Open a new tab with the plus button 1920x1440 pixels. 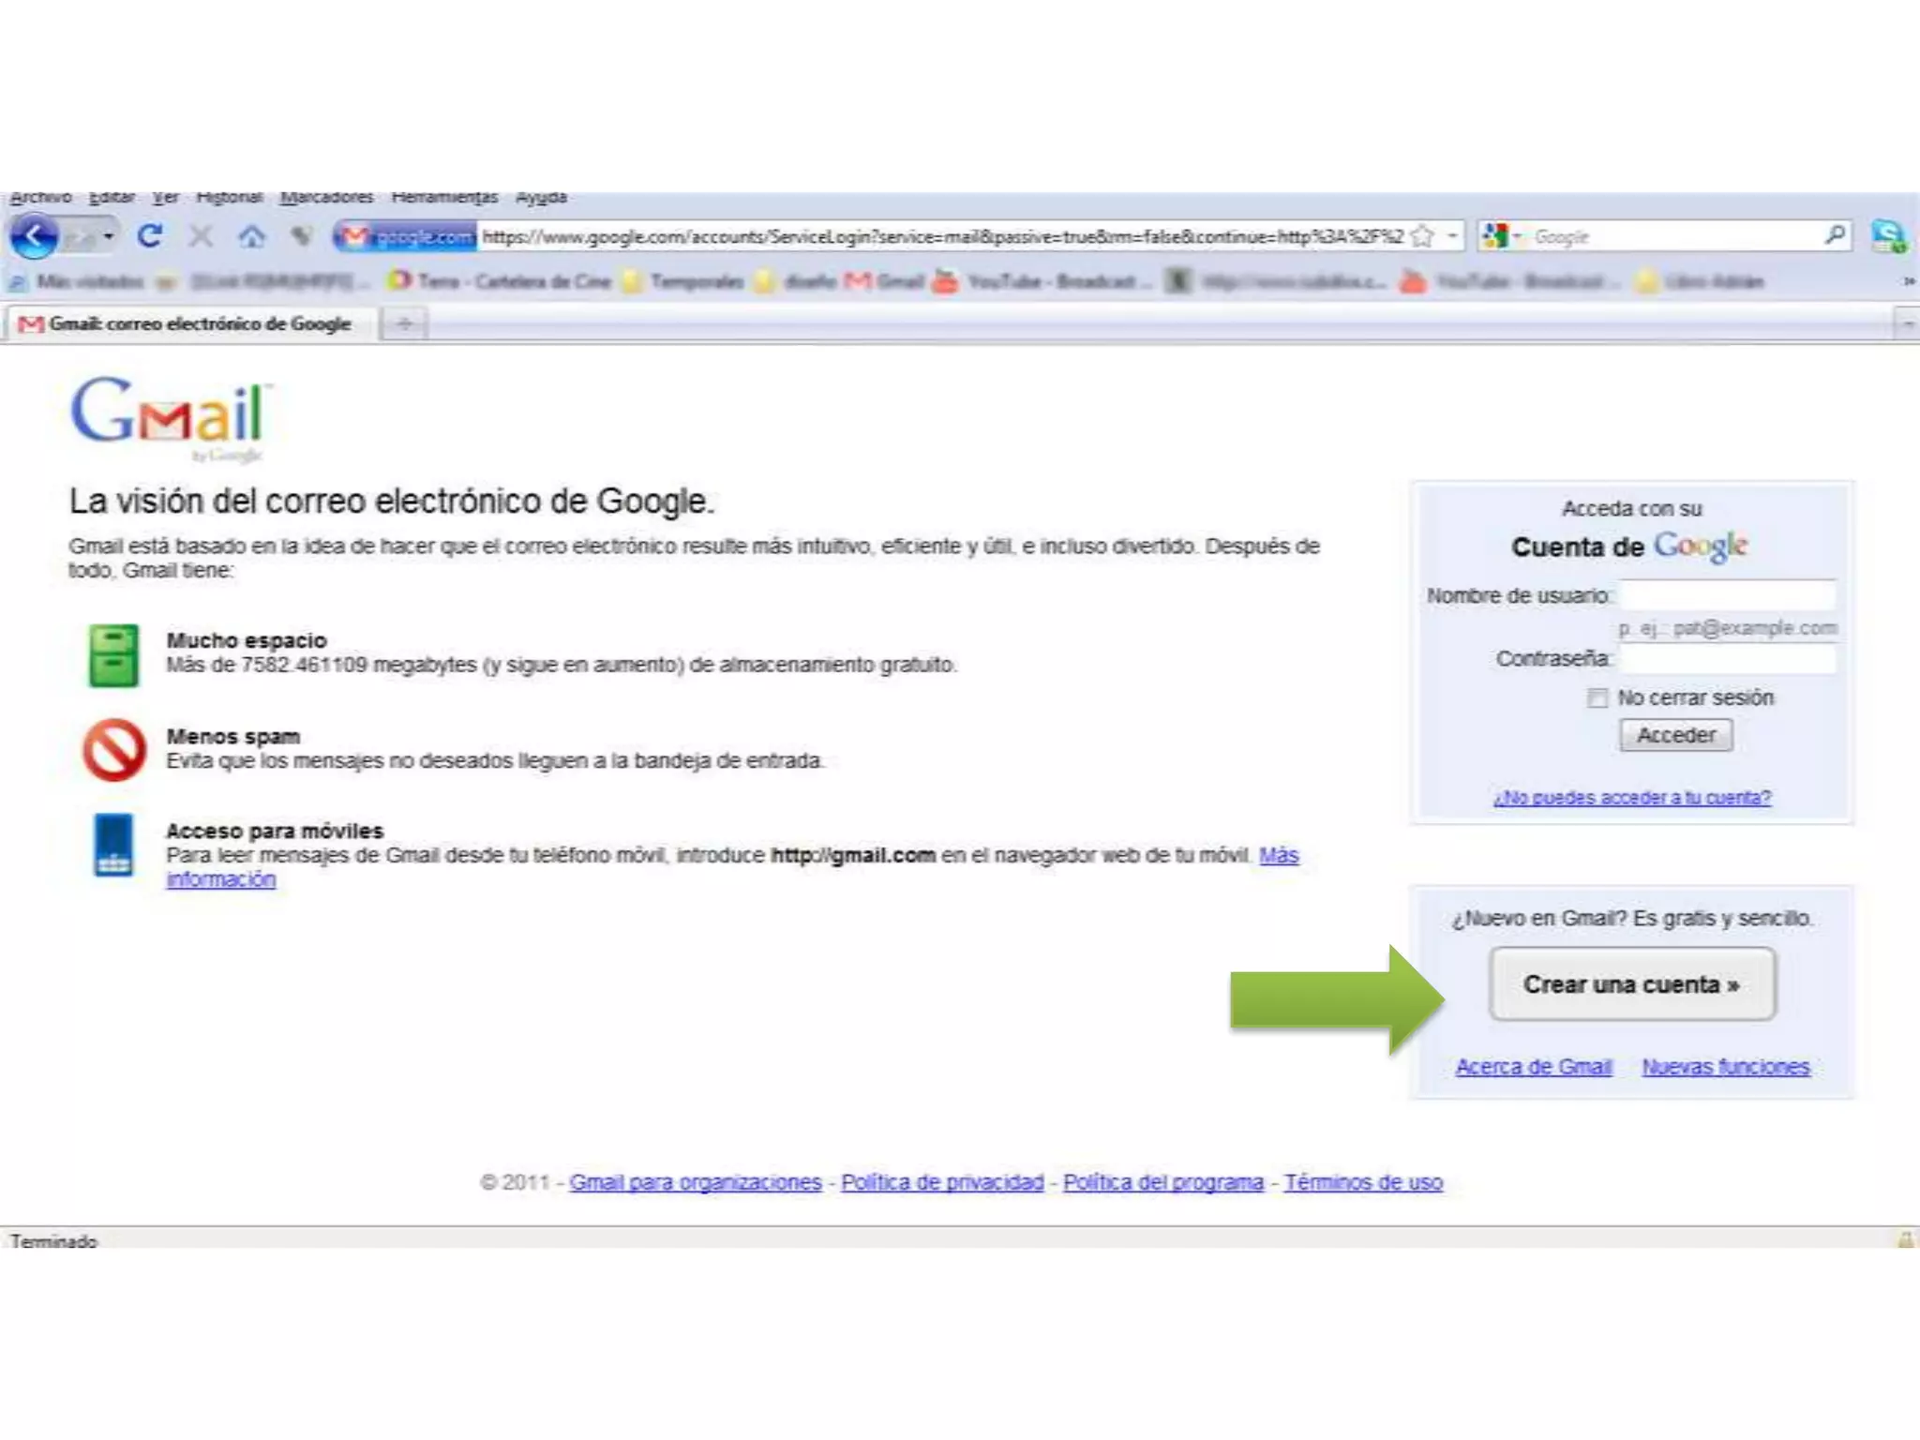pos(404,323)
